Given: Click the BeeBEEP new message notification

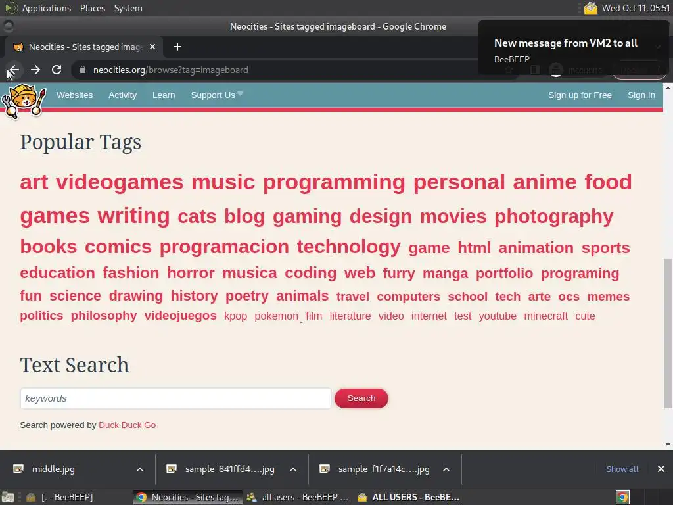Looking at the screenshot, I should (573, 48).
